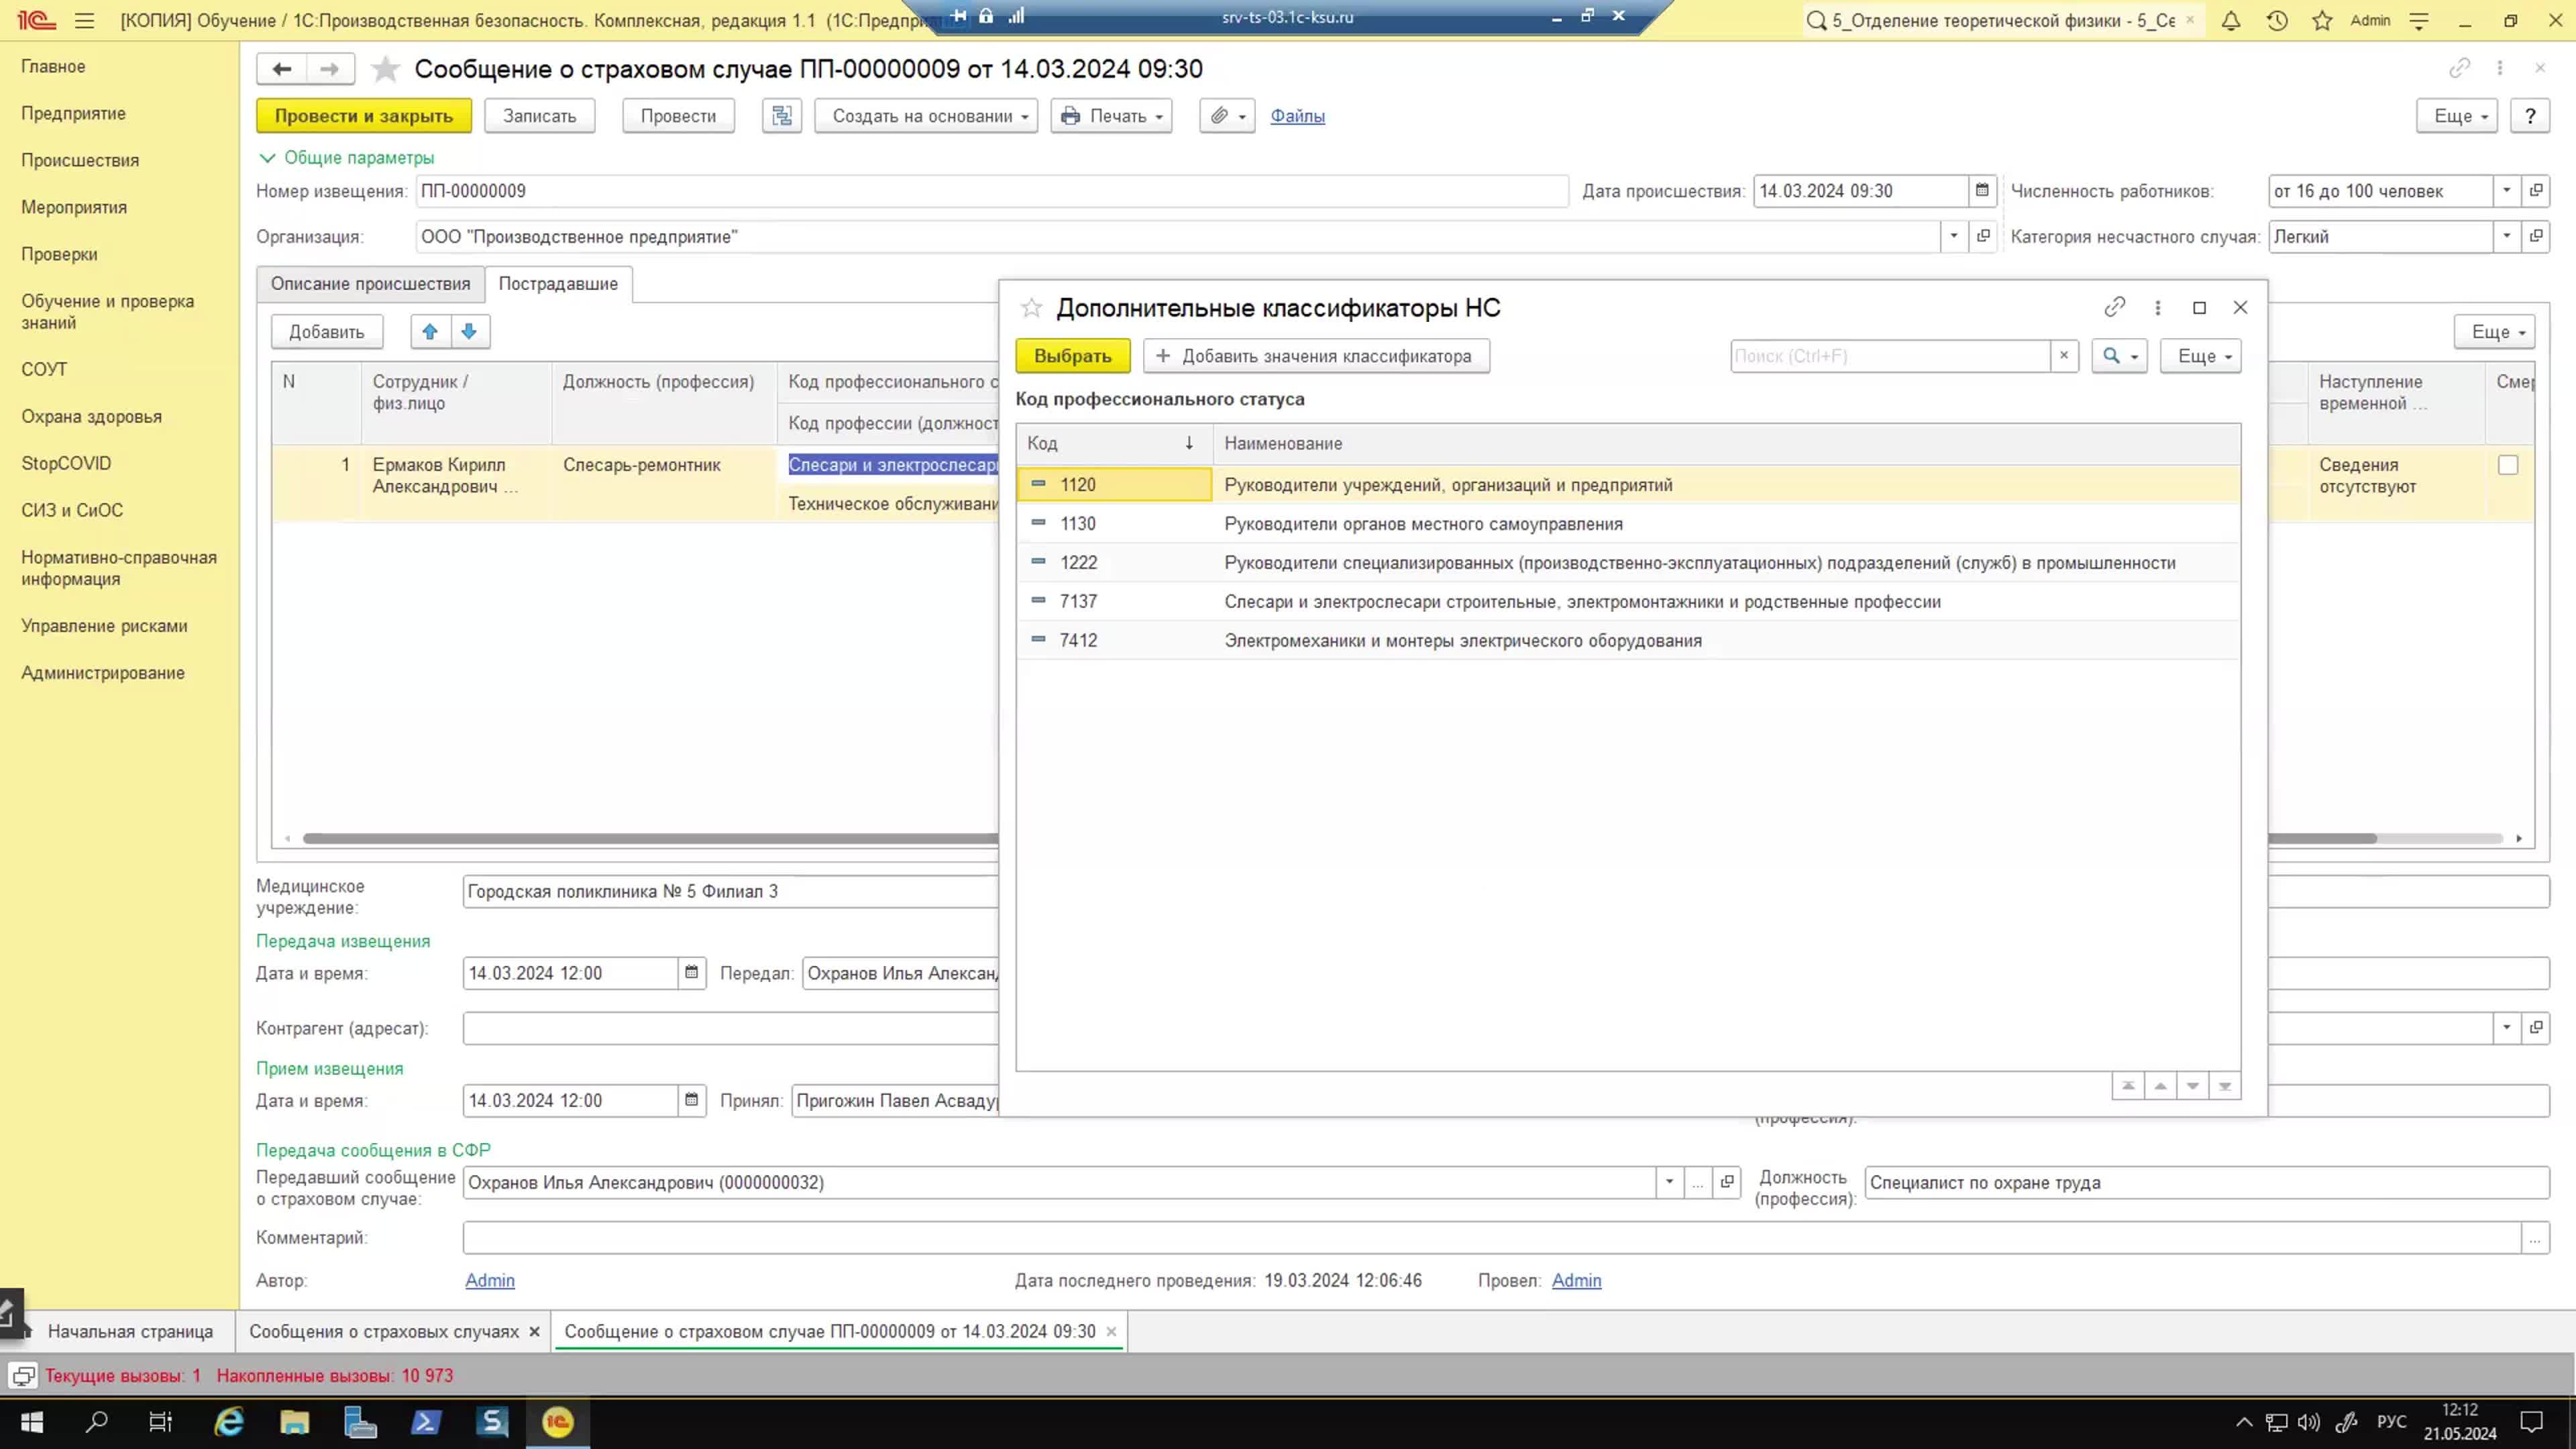2576x1449 pixels.
Task: Open Происшествия section in sidebar
Action: click(x=80, y=160)
